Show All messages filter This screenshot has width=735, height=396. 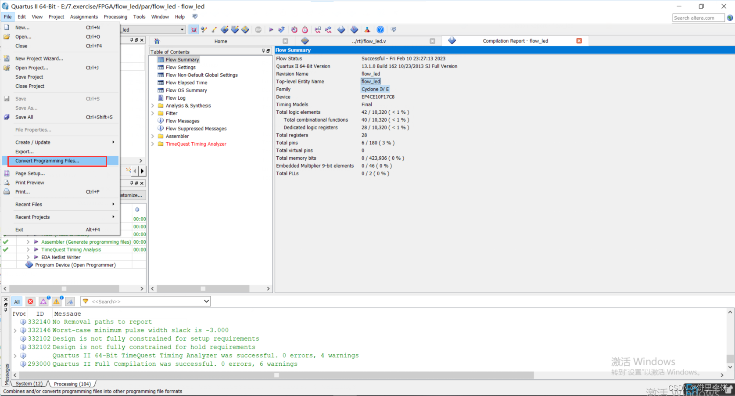(17, 302)
